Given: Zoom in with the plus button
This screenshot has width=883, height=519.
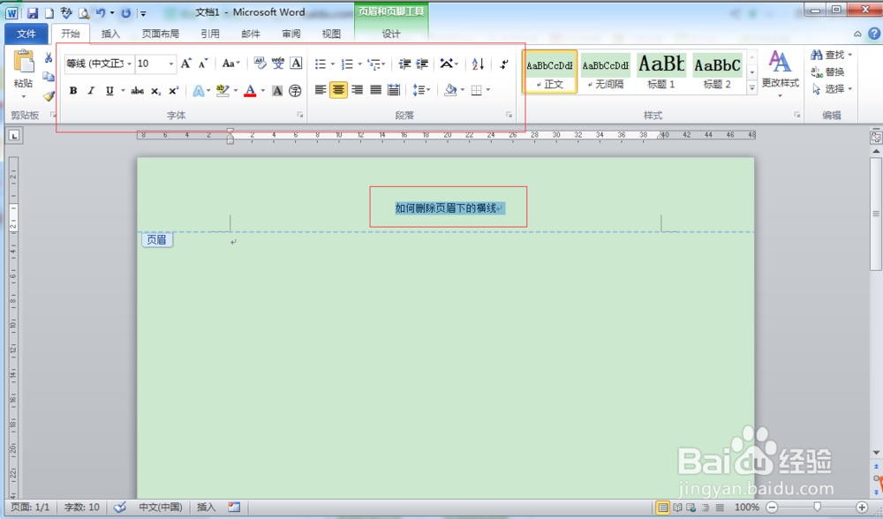Looking at the screenshot, I should pyautogui.click(x=862, y=508).
